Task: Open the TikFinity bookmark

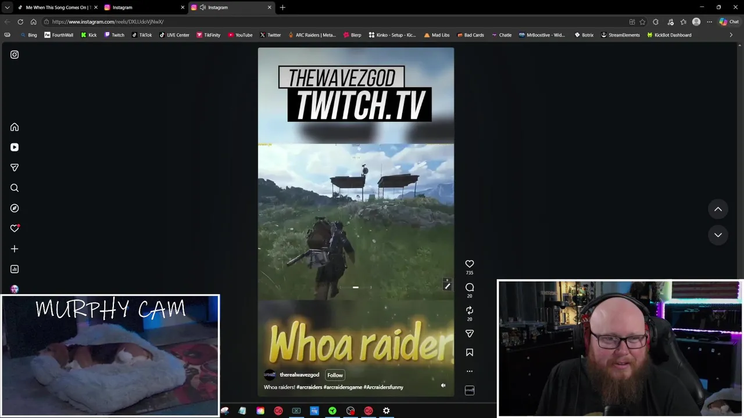Action: point(208,35)
